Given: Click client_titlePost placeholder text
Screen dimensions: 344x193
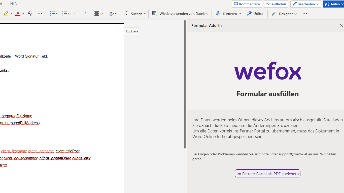Looking at the screenshot, I should tap(68, 151).
